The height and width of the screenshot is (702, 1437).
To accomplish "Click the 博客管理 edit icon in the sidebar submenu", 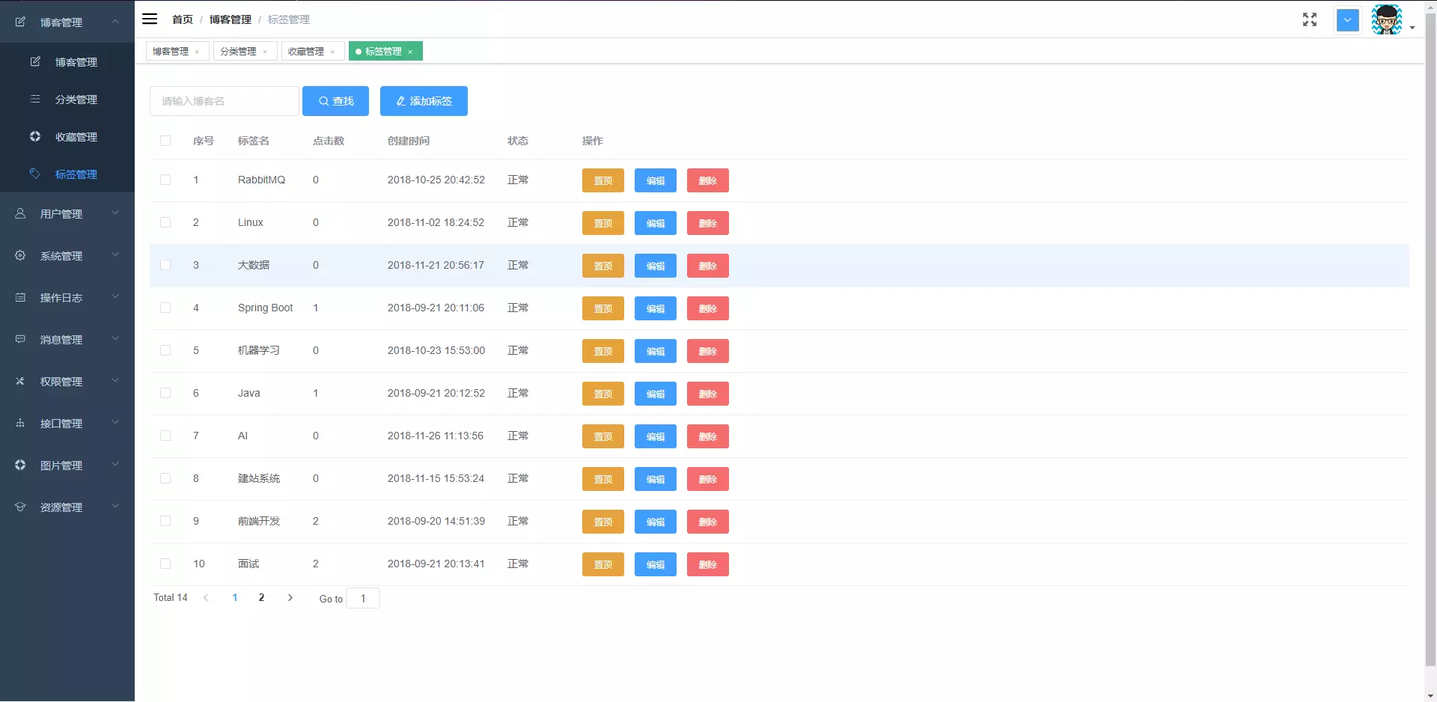I will 35,61.
